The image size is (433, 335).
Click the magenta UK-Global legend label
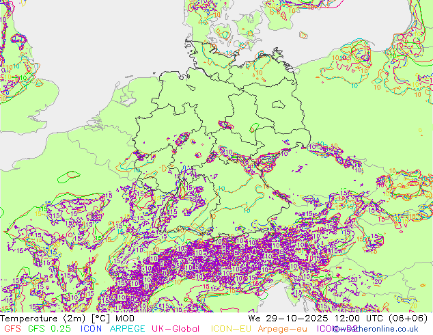coord(176,329)
